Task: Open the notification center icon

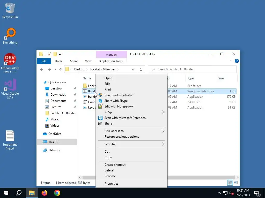Action: point(257,193)
